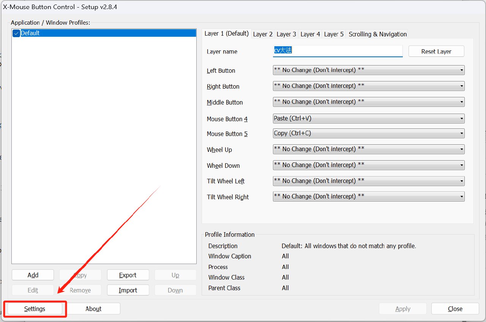This screenshot has height=322, width=486.
Task: Click the Add profile button
Action: point(33,275)
